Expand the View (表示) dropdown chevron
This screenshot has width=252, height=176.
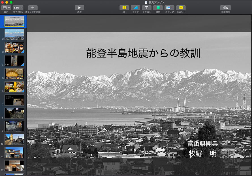pyautogui.click(x=9, y=8)
